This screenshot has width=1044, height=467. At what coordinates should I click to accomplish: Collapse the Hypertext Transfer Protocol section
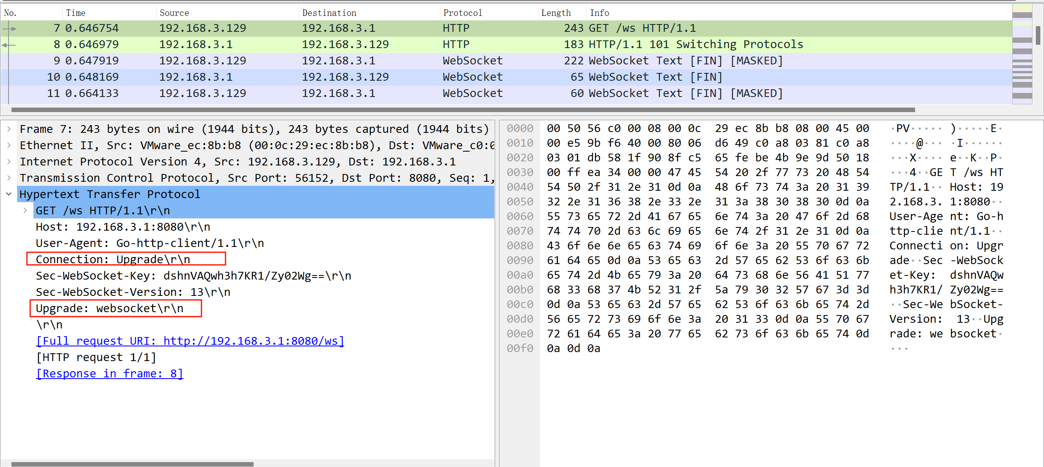(9, 194)
